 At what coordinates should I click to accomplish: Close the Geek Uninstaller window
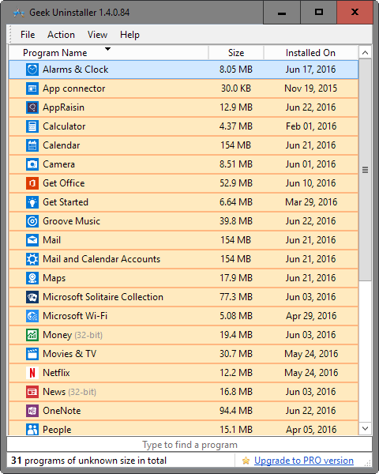tap(355, 13)
